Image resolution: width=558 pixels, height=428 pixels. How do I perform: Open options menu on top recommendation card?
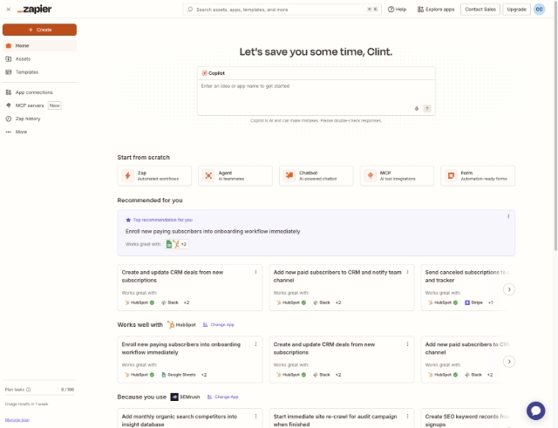(508, 216)
